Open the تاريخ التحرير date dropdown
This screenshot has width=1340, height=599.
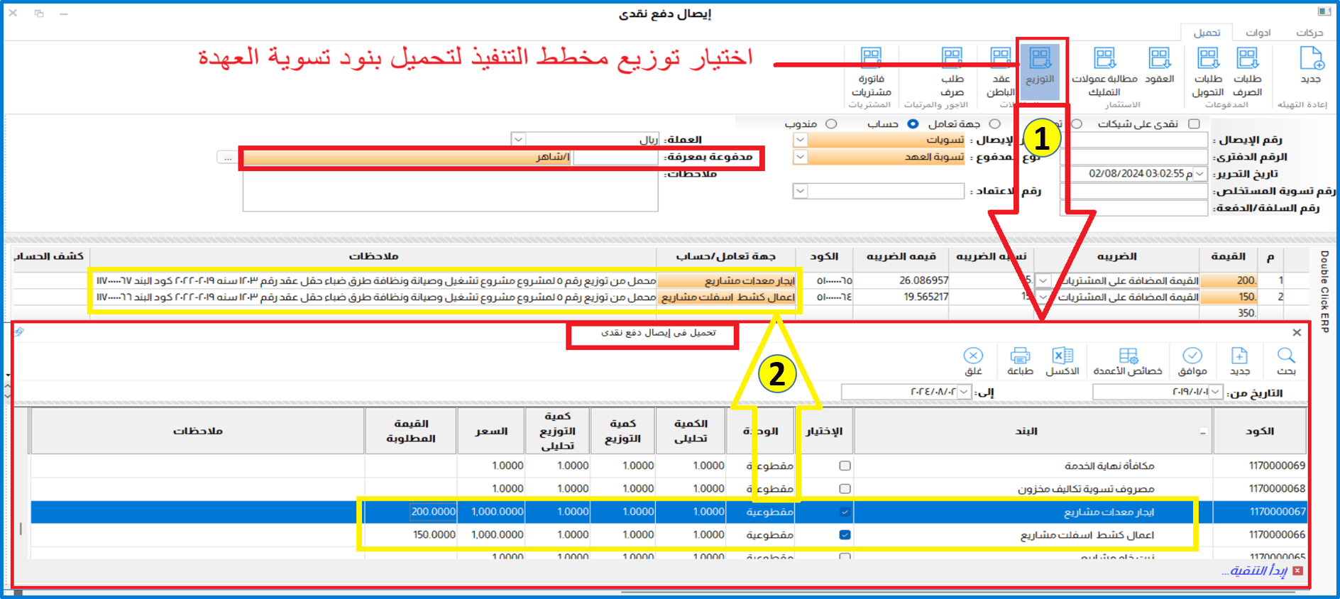pos(1199,174)
